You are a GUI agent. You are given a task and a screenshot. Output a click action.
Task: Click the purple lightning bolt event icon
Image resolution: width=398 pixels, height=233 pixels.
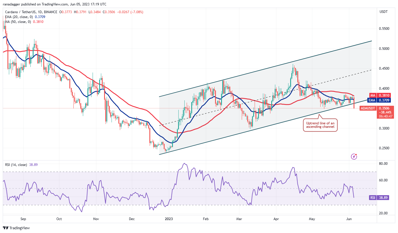click(354, 156)
